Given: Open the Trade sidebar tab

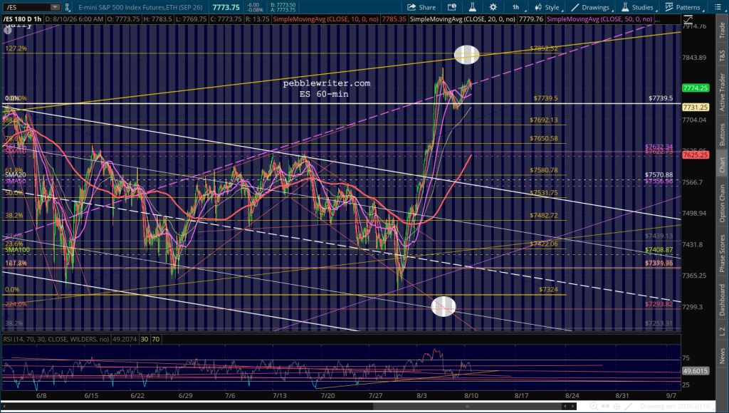Looking at the screenshot, I should pos(722,30).
